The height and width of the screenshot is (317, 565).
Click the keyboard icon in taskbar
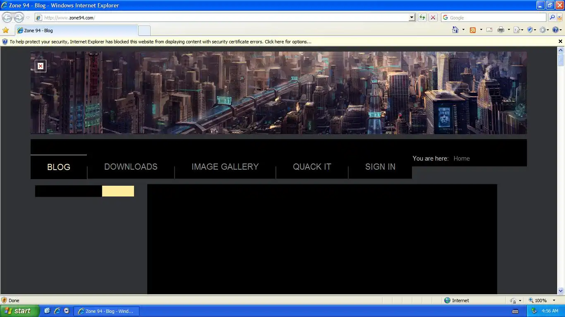[515, 311]
